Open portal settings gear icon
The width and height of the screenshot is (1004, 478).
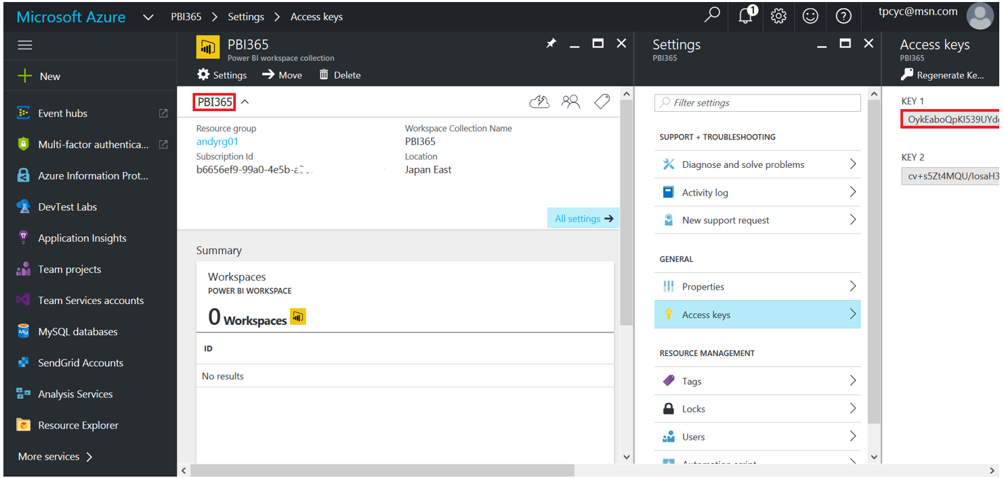pyautogui.click(x=778, y=16)
